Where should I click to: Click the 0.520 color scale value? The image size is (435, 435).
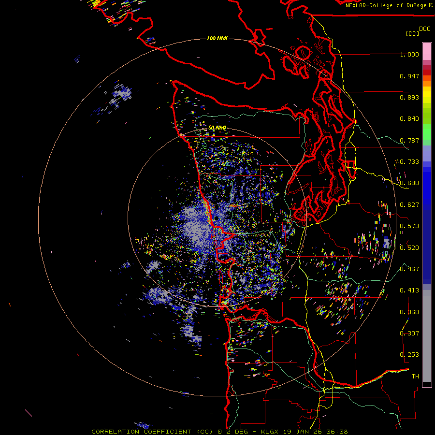pyautogui.click(x=409, y=247)
